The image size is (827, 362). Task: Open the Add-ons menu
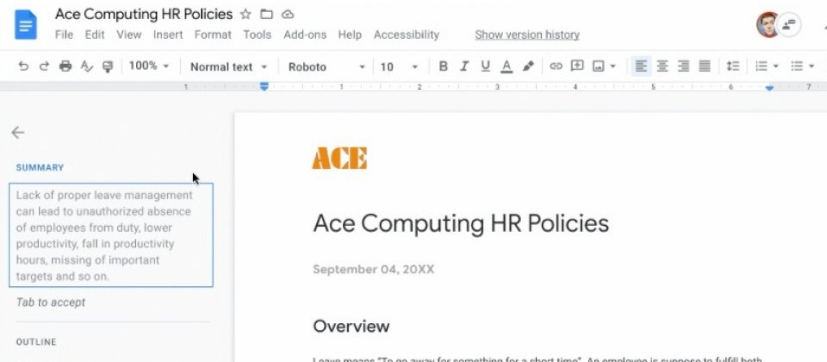point(305,34)
